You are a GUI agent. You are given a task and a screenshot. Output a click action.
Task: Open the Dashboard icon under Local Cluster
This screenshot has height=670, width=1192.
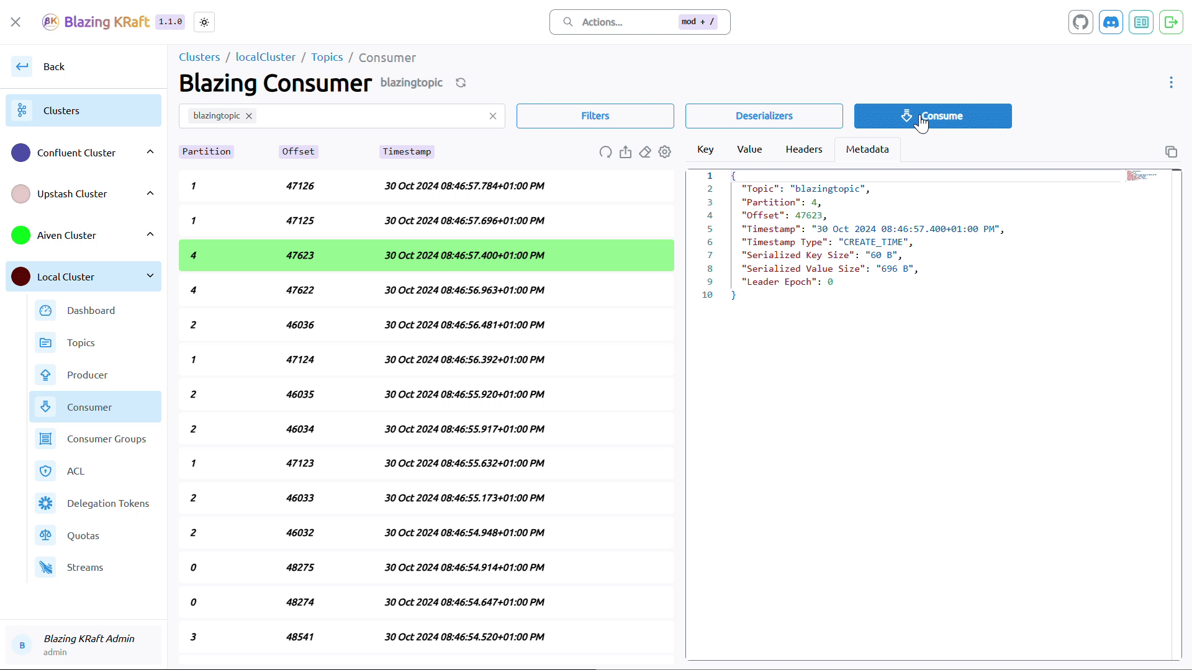45,310
